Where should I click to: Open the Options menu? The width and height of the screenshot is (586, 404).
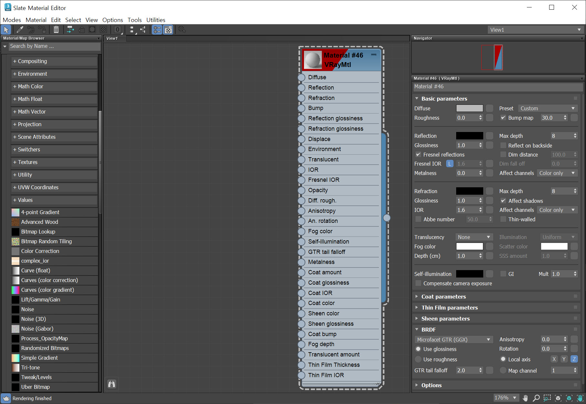tap(112, 20)
